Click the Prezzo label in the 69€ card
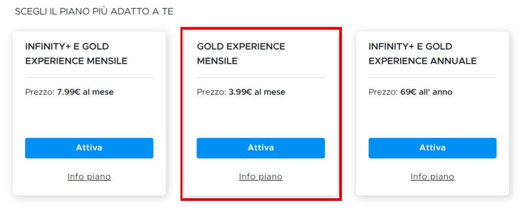Viewport: 524px width, 209px height. click(383, 92)
